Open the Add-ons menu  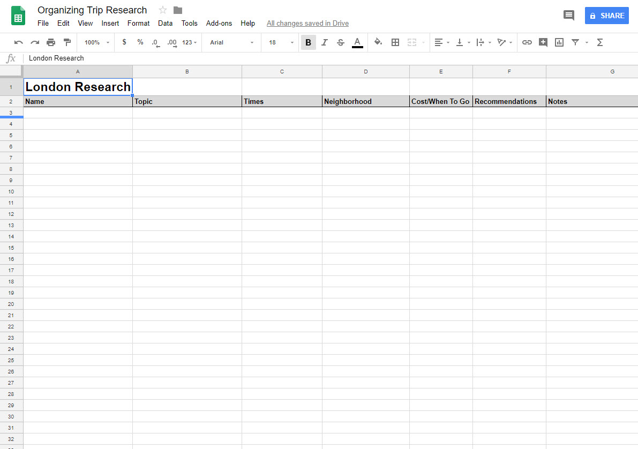219,23
